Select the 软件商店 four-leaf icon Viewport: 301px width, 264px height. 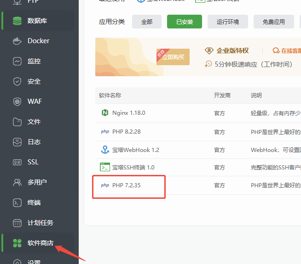pos(17,243)
